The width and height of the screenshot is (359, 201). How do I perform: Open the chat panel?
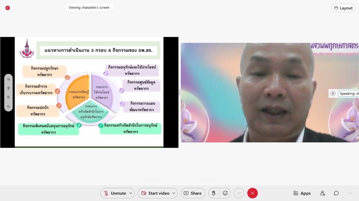[336, 193]
